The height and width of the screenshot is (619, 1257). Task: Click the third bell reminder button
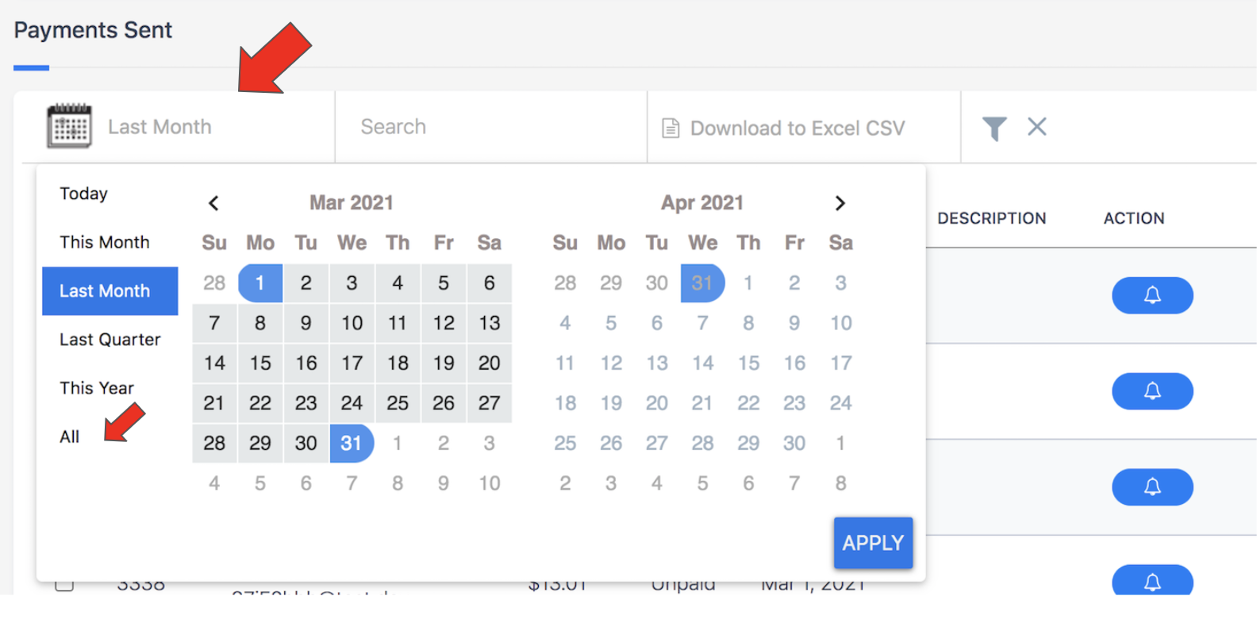[1151, 486]
